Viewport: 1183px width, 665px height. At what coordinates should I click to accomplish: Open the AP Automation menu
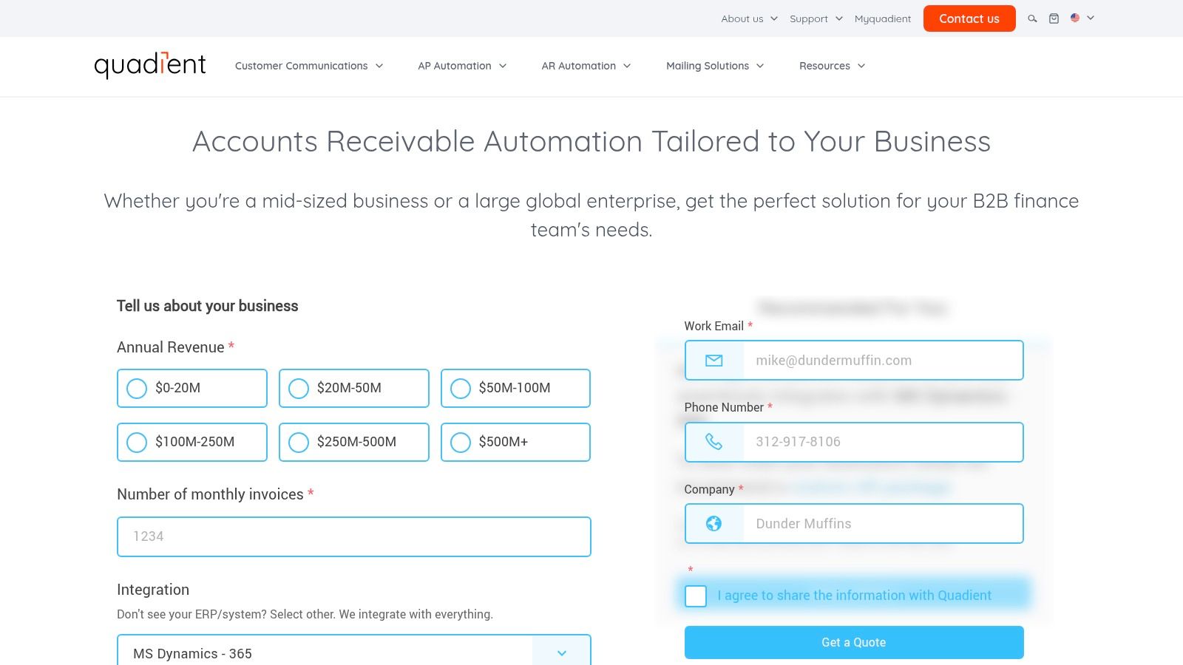click(x=462, y=66)
